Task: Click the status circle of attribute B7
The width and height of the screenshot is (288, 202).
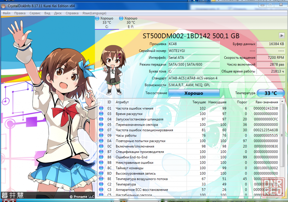Action: 101,152
